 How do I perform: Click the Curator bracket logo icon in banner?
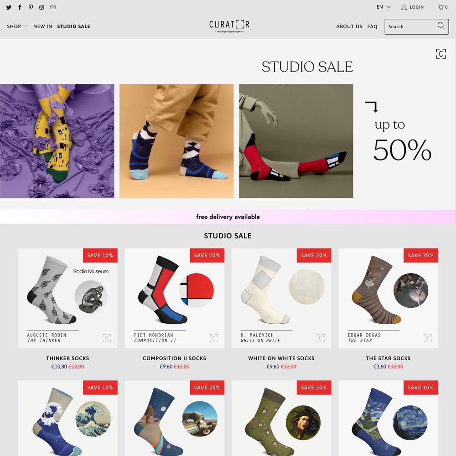click(x=441, y=54)
